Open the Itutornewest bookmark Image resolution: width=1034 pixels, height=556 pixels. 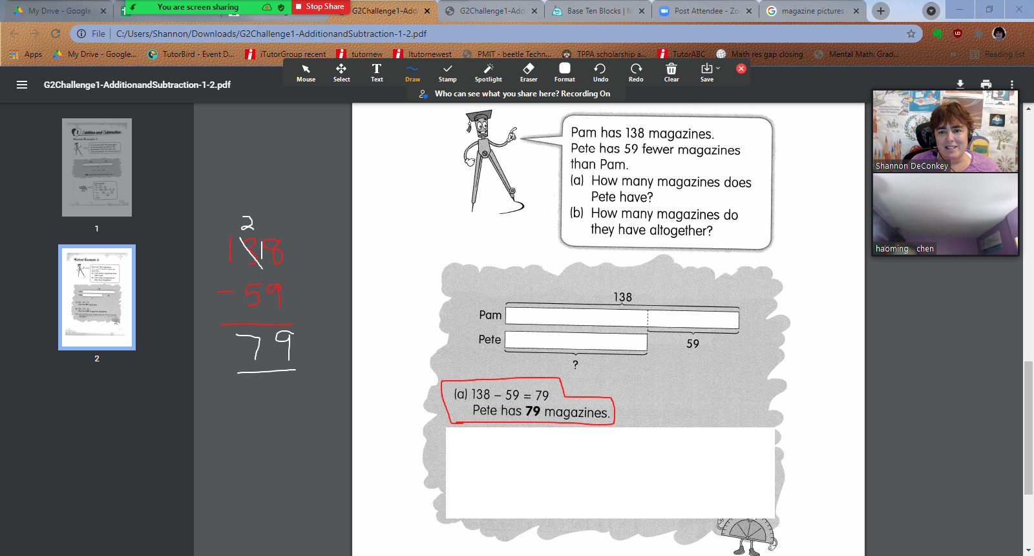(x=423, y=54)
